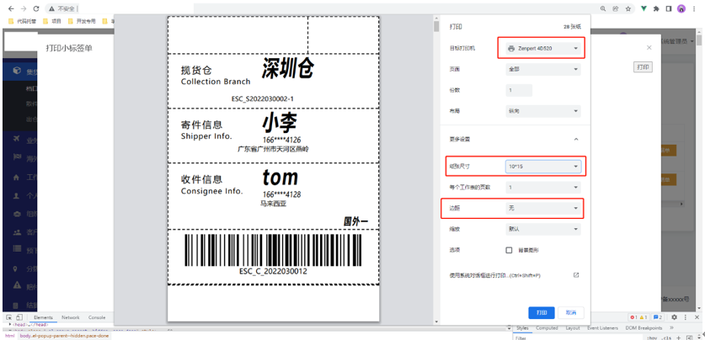This screenshot has height=340, width=705.
Task: Click the share page icon in address bar
Action: coord(616,8)
